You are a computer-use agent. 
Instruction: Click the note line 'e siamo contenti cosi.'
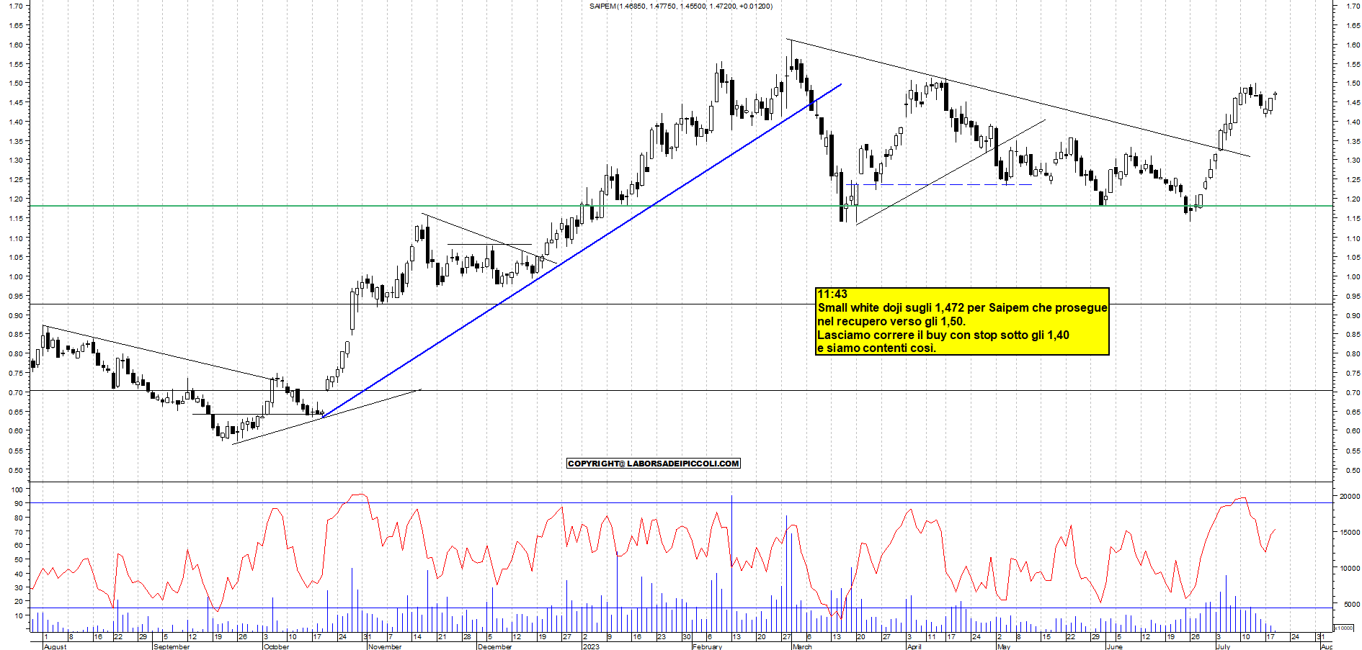click(876, 348)
